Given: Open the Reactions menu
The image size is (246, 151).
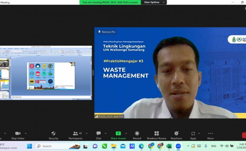Looking at the screenshot, I should tap(176, 133).
